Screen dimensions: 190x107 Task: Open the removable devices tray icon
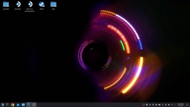point(166,105)
